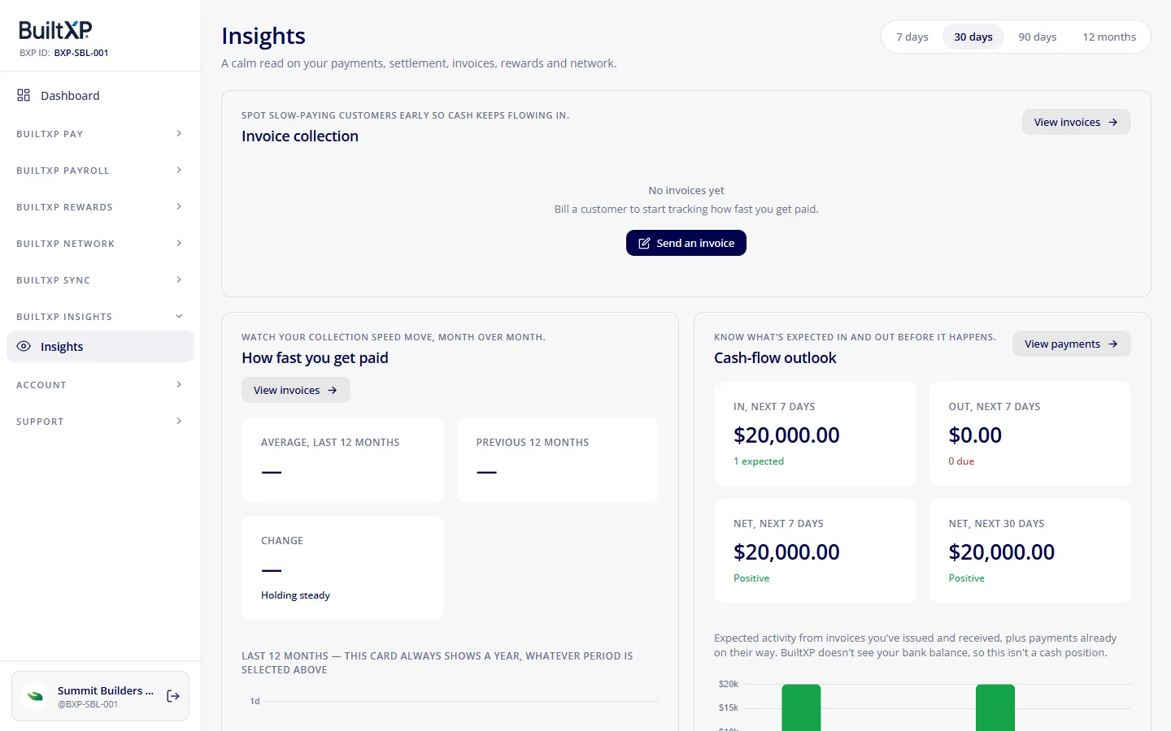
Task: Click the pencil icon on Send an invoice
Action: [x=644, y=243]
